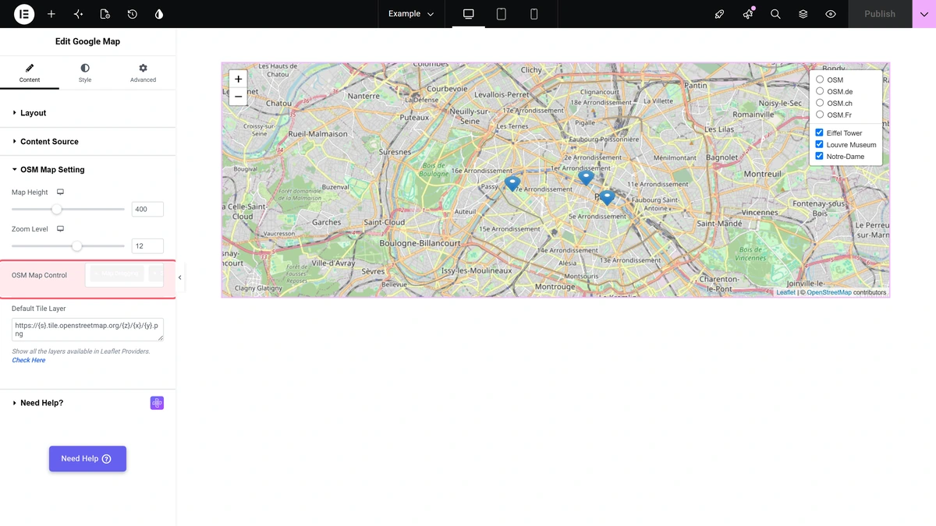This screenshot has width=936, height=526.
Task: Click the Zoom Level value field
Action: [147, 246]
